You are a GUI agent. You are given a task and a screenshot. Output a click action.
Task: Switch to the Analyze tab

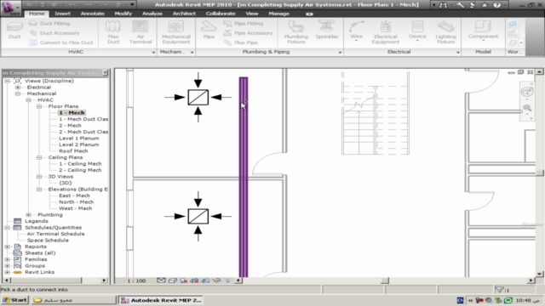(x=152, y=14)
